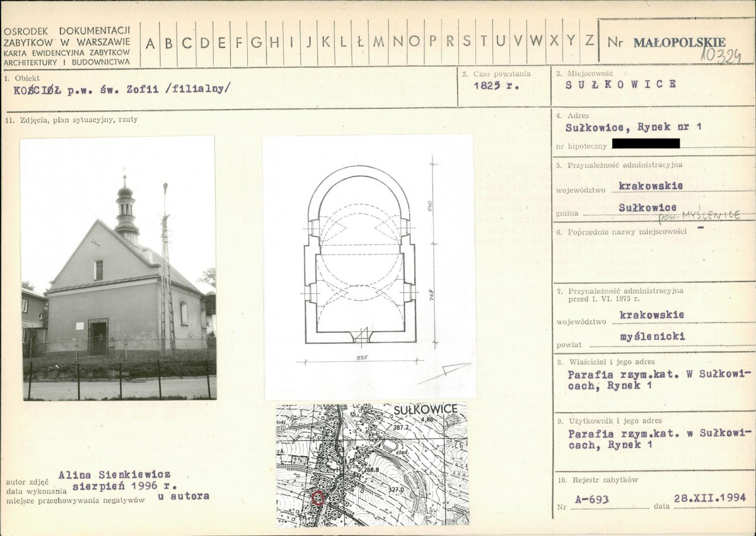
Task: Select letter Ł in alphabet index
Action: pyautogui.click(x=360, y=42)
